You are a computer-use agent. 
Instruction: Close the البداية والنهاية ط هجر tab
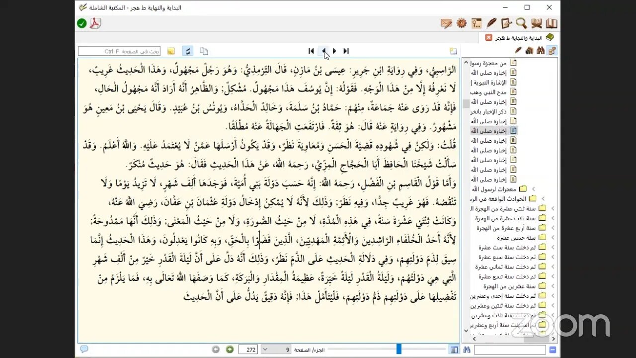coord(488,37)
